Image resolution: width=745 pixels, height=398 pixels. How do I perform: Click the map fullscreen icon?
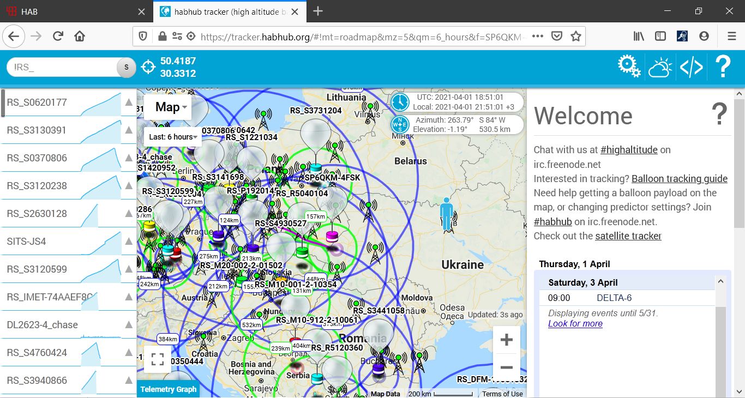tap(157, 359)
